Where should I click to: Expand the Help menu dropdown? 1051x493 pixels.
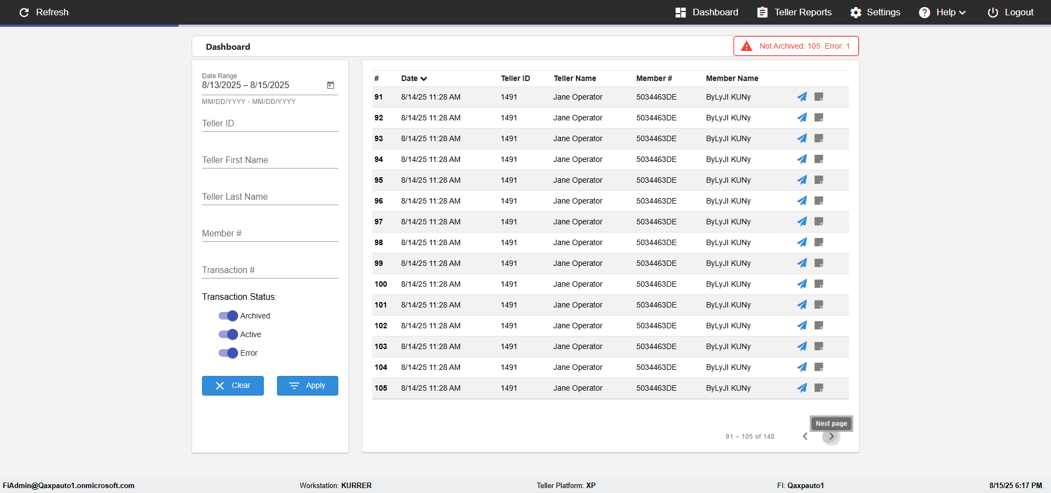(942, 12)
